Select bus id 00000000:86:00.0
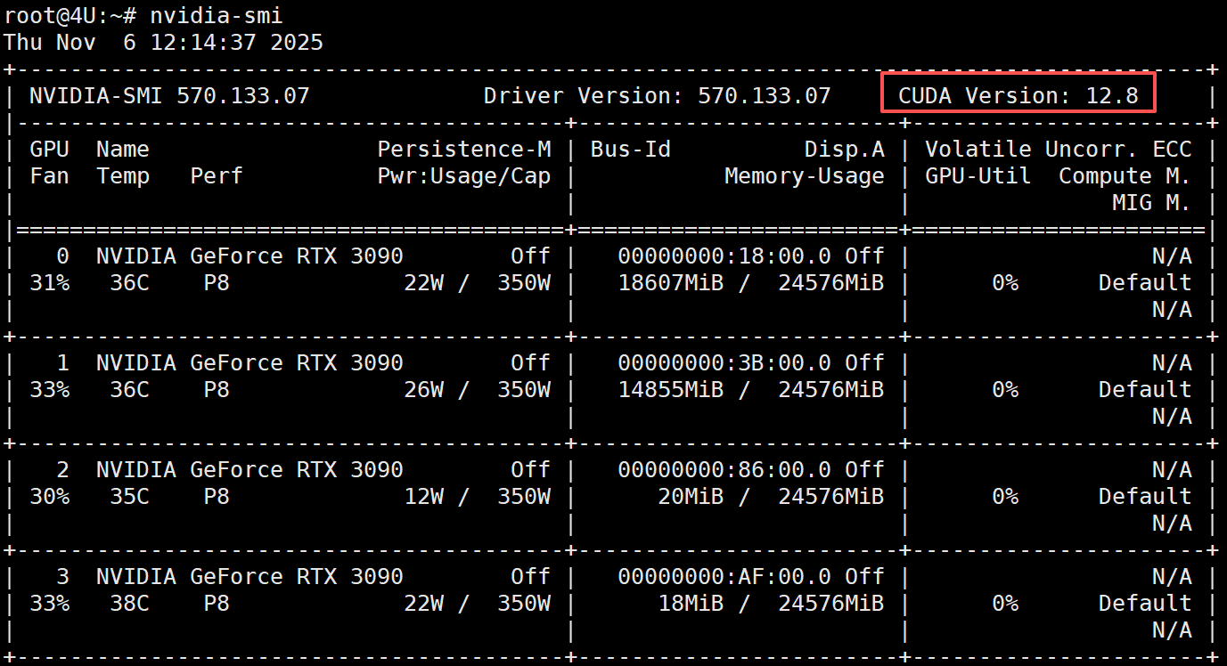The height and width of the screenshot is (666, 1227). [x=724, y=469]
